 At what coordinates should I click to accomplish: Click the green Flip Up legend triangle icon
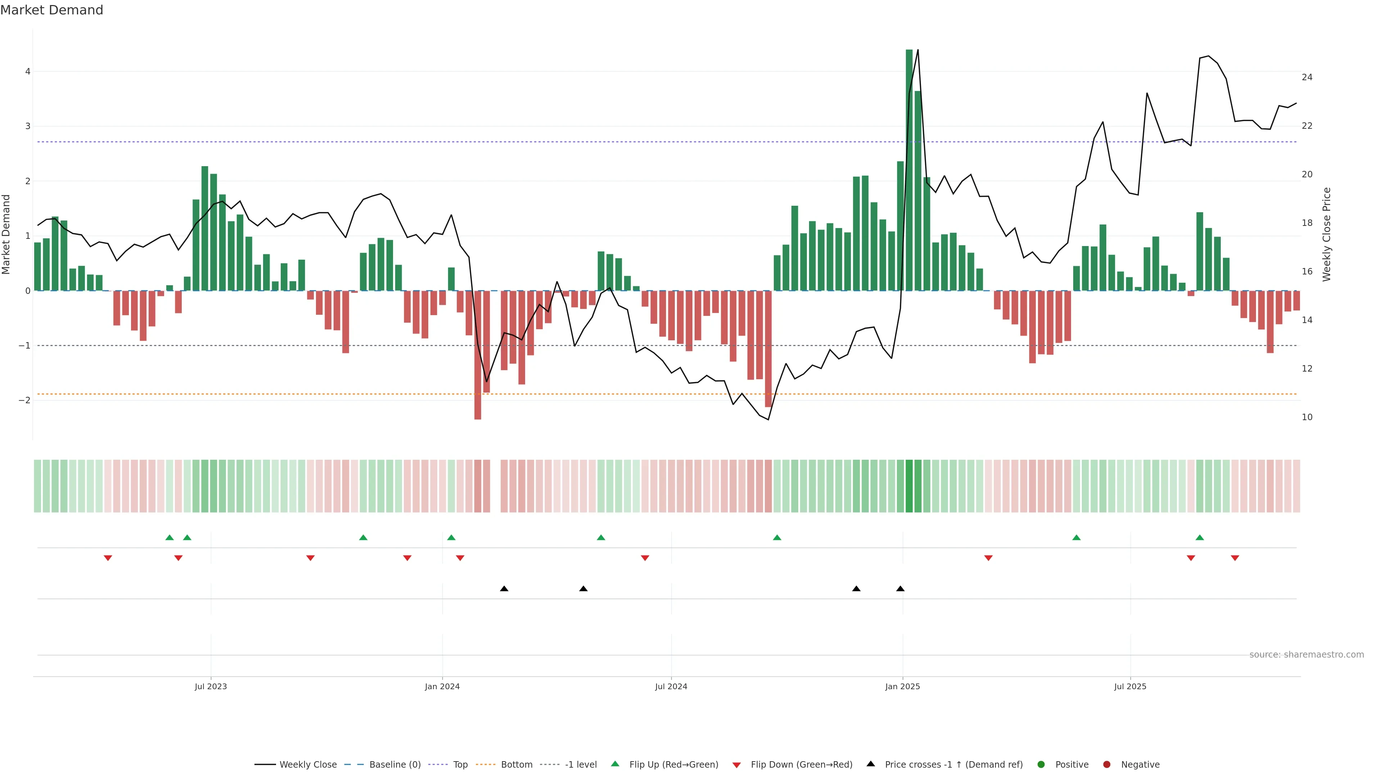tap(615, 764)
